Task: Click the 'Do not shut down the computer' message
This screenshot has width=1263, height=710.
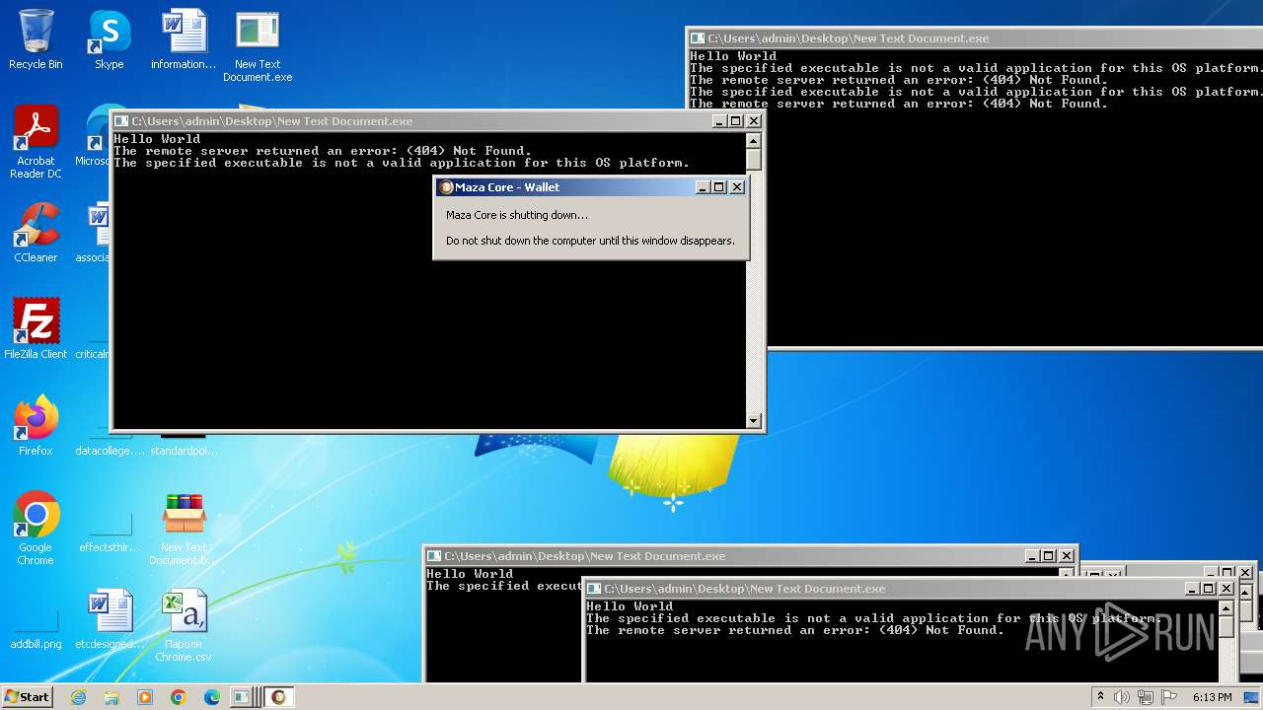Action: tap(590, 241)
